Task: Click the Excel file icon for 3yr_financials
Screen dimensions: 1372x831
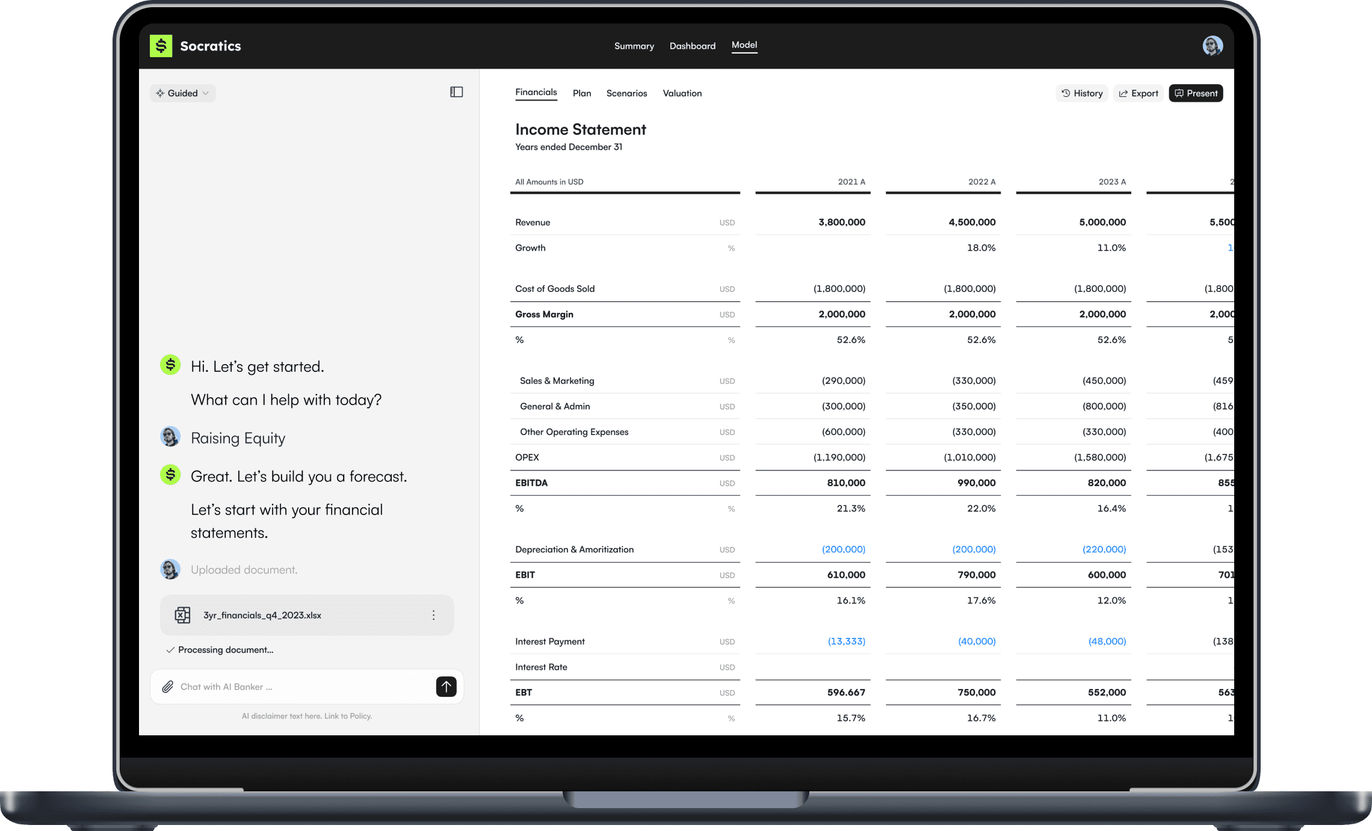Action: coord(182,615)
